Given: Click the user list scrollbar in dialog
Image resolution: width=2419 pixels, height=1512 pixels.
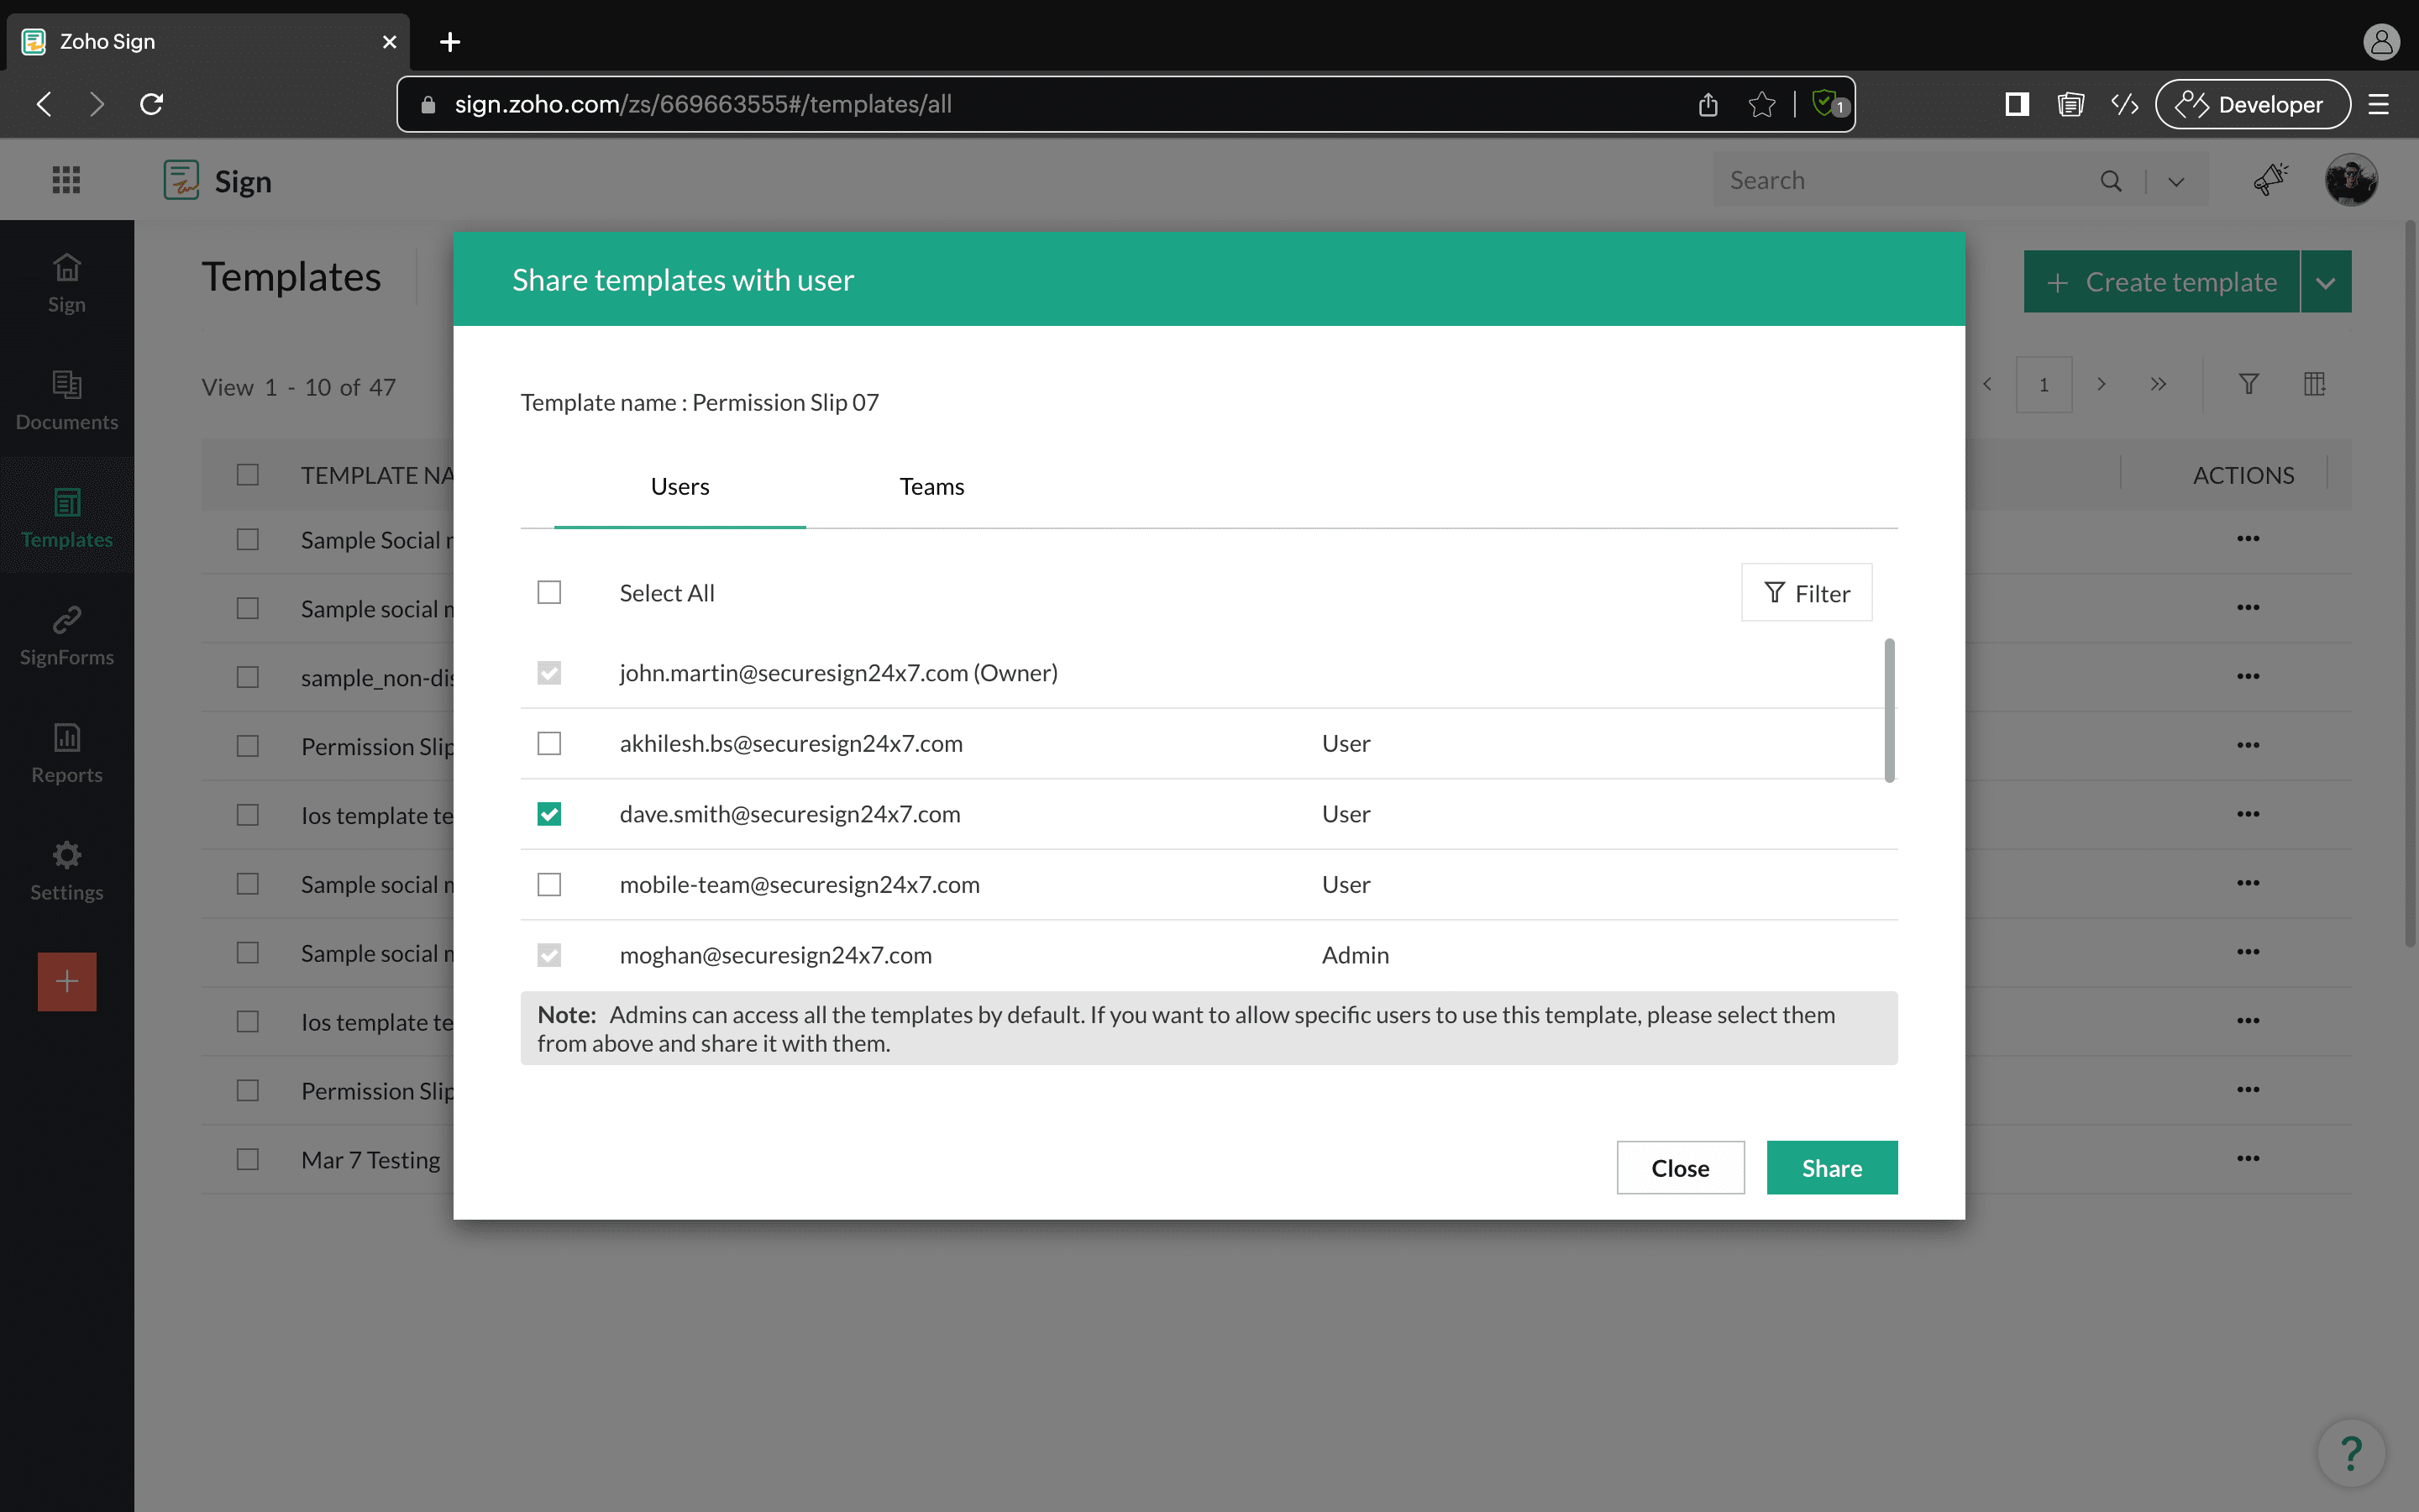Looking at the screenshot, I should 1888,710.
